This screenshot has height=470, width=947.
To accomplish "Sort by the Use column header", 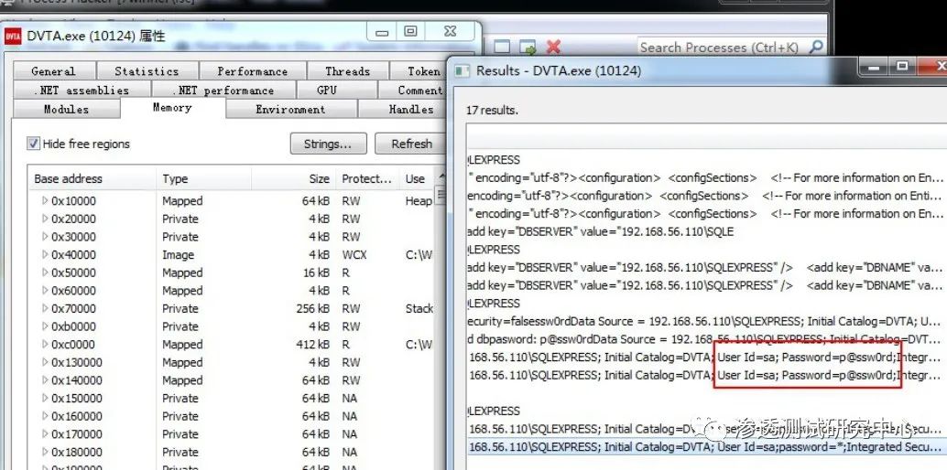I will (417, 178).
